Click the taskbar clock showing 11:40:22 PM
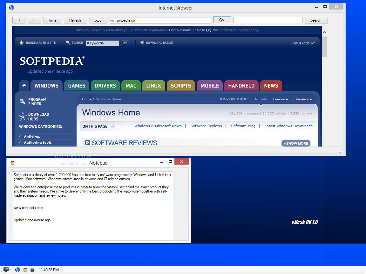The width and height of the screenshot is (366, 274). 49,270
